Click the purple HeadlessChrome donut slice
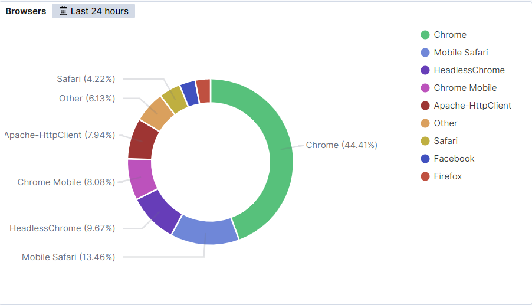 (x=158, y=209)
